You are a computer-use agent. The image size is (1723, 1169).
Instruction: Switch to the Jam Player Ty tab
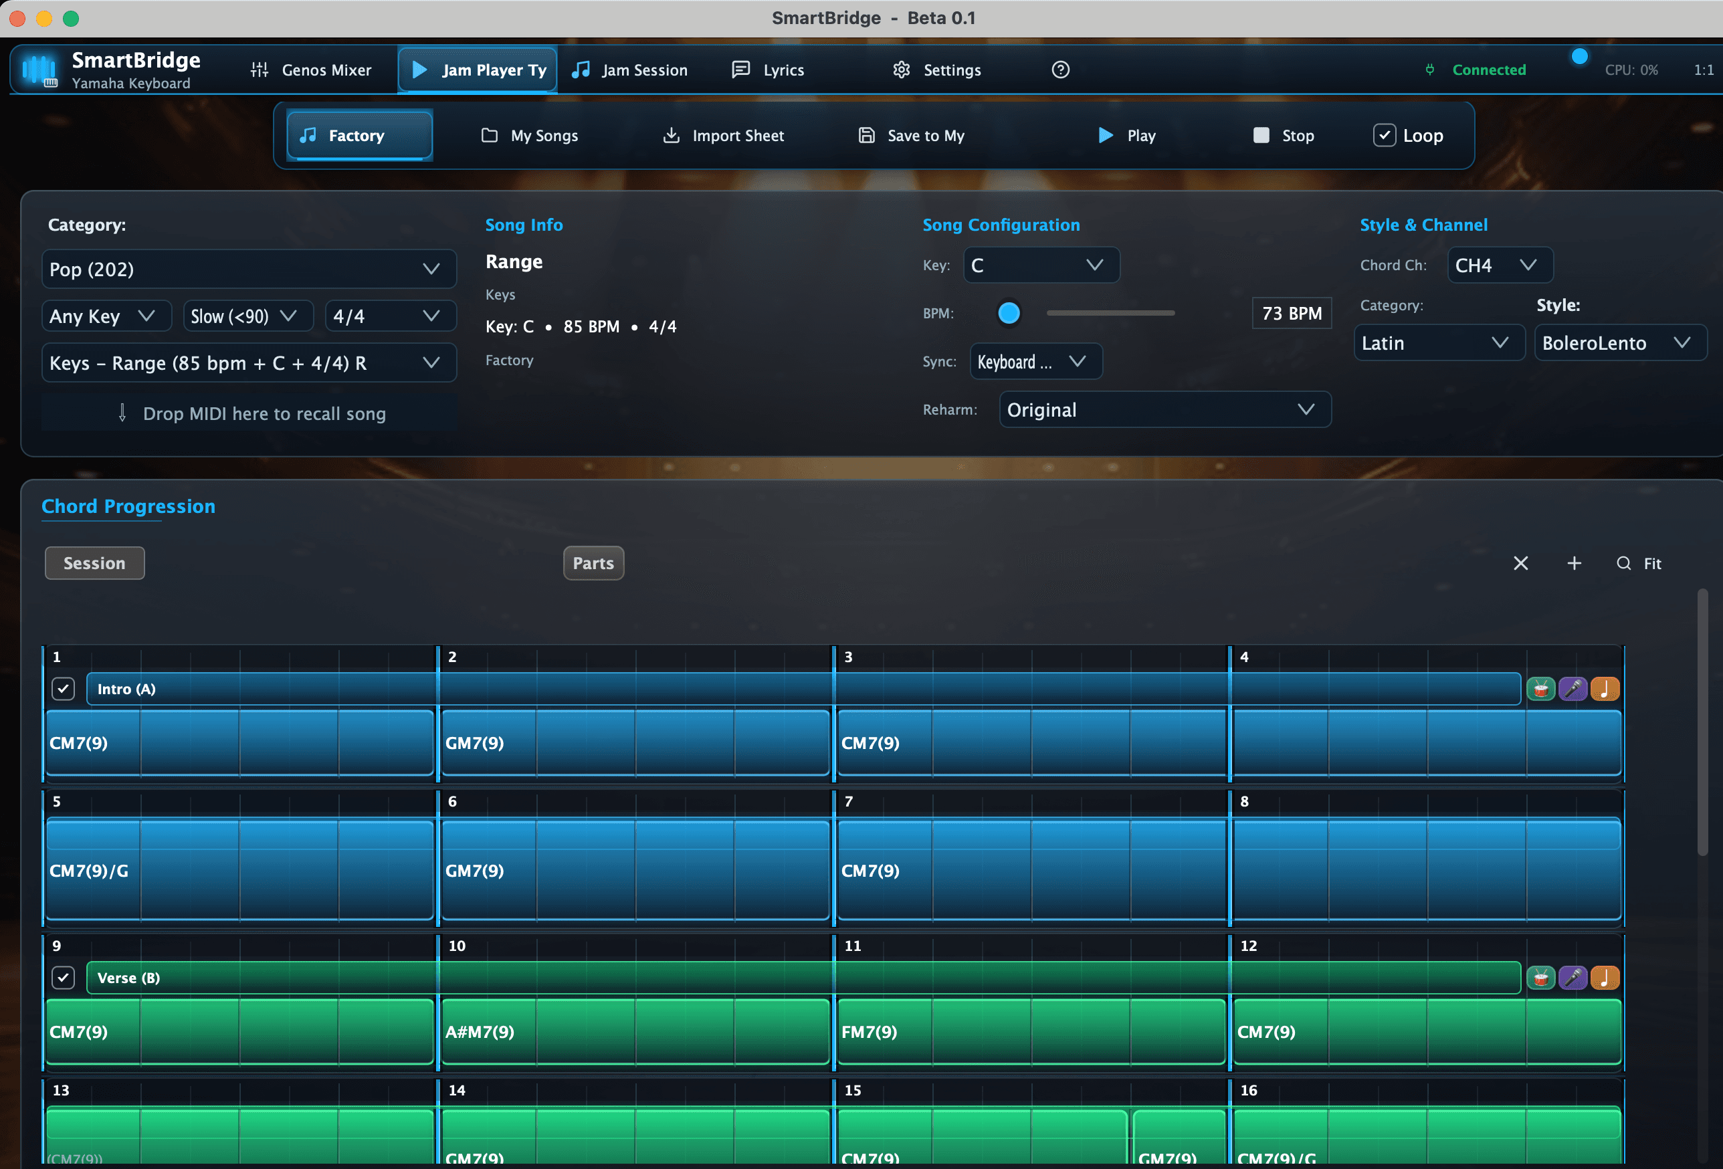(478, 70)
